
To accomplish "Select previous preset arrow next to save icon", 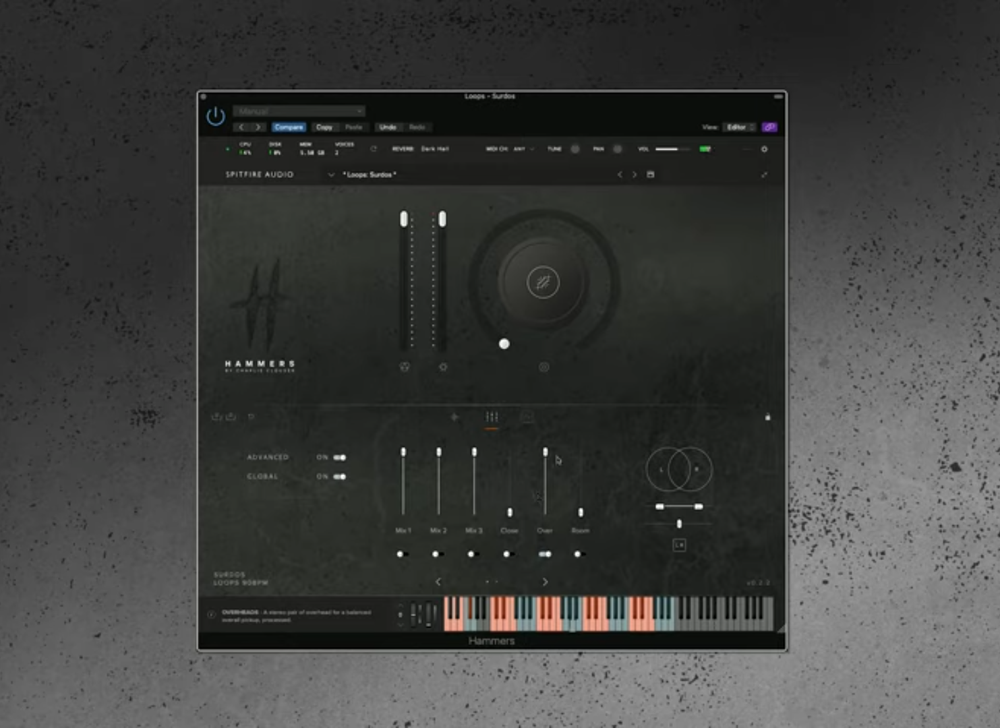I will click(620, 175).
